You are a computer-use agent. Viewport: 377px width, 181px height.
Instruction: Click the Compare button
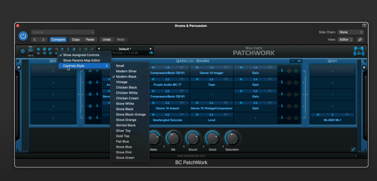(x=58, y=39)
